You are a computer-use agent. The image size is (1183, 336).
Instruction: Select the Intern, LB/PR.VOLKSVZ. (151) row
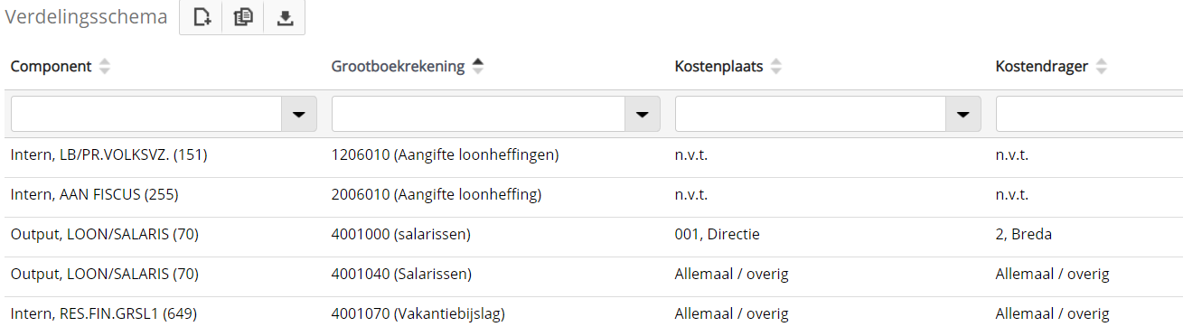click(x=591, y=155)
